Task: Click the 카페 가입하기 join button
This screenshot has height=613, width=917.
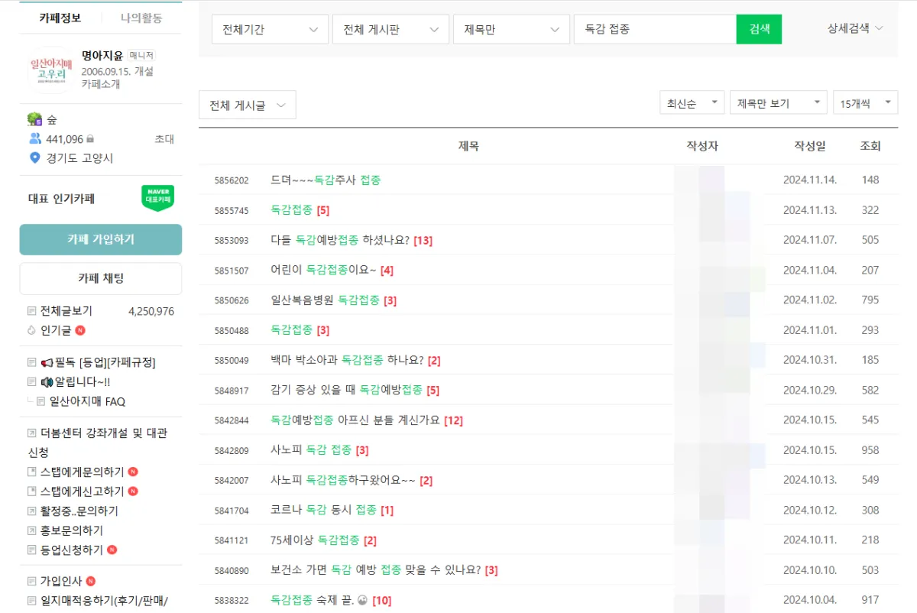Action: (x=100, y=239)
